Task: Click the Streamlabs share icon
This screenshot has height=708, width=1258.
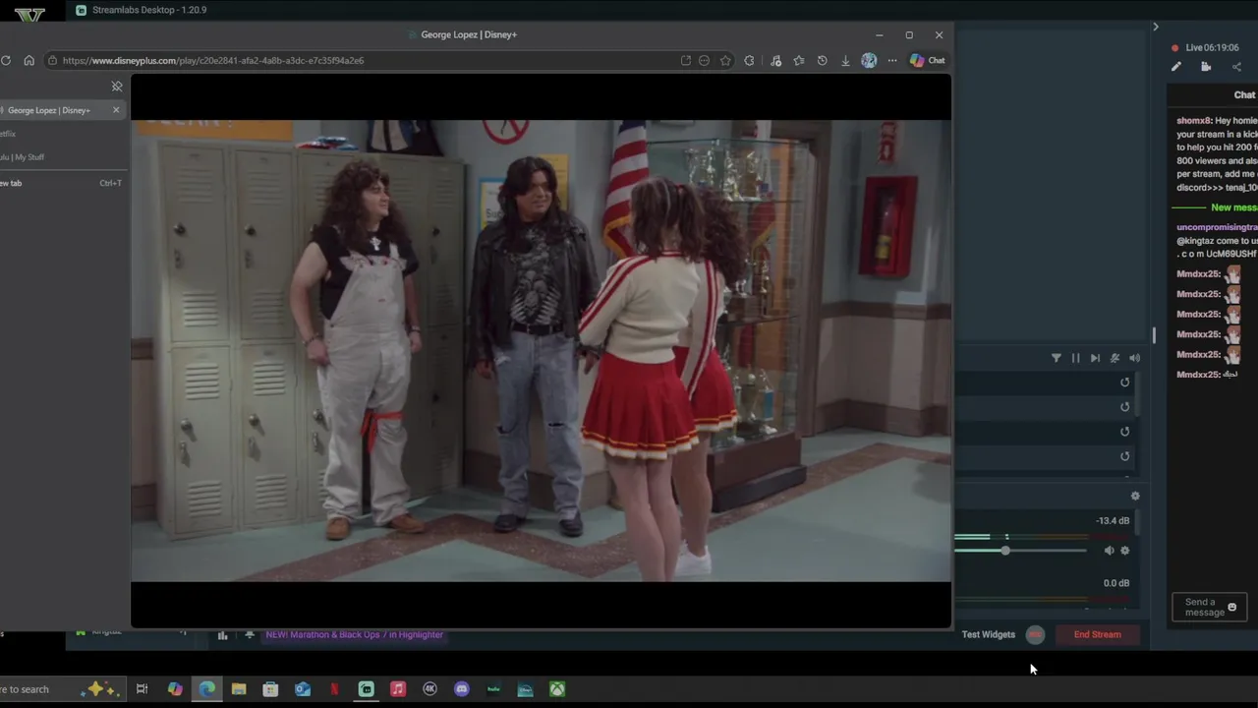Action: pos(1236,67)
